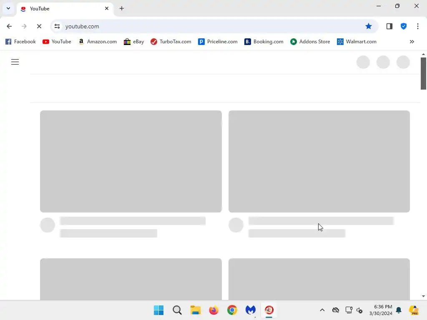The image size is (427, 320).
Task: Click the scrollbar down arrow
Action: pyautogui.click(x=423, y=296)
